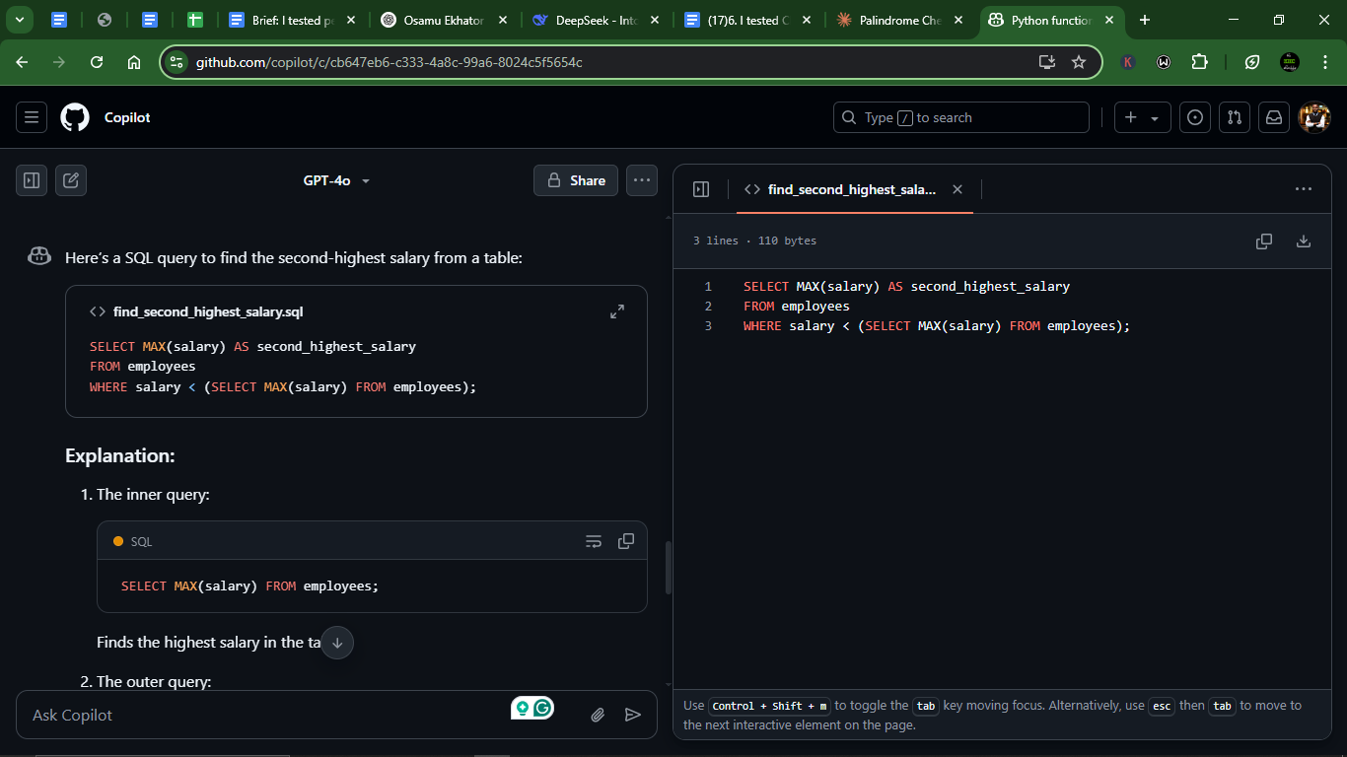Open conversation options three-dot menu
1347x757 pixels.
pos(642,180)
